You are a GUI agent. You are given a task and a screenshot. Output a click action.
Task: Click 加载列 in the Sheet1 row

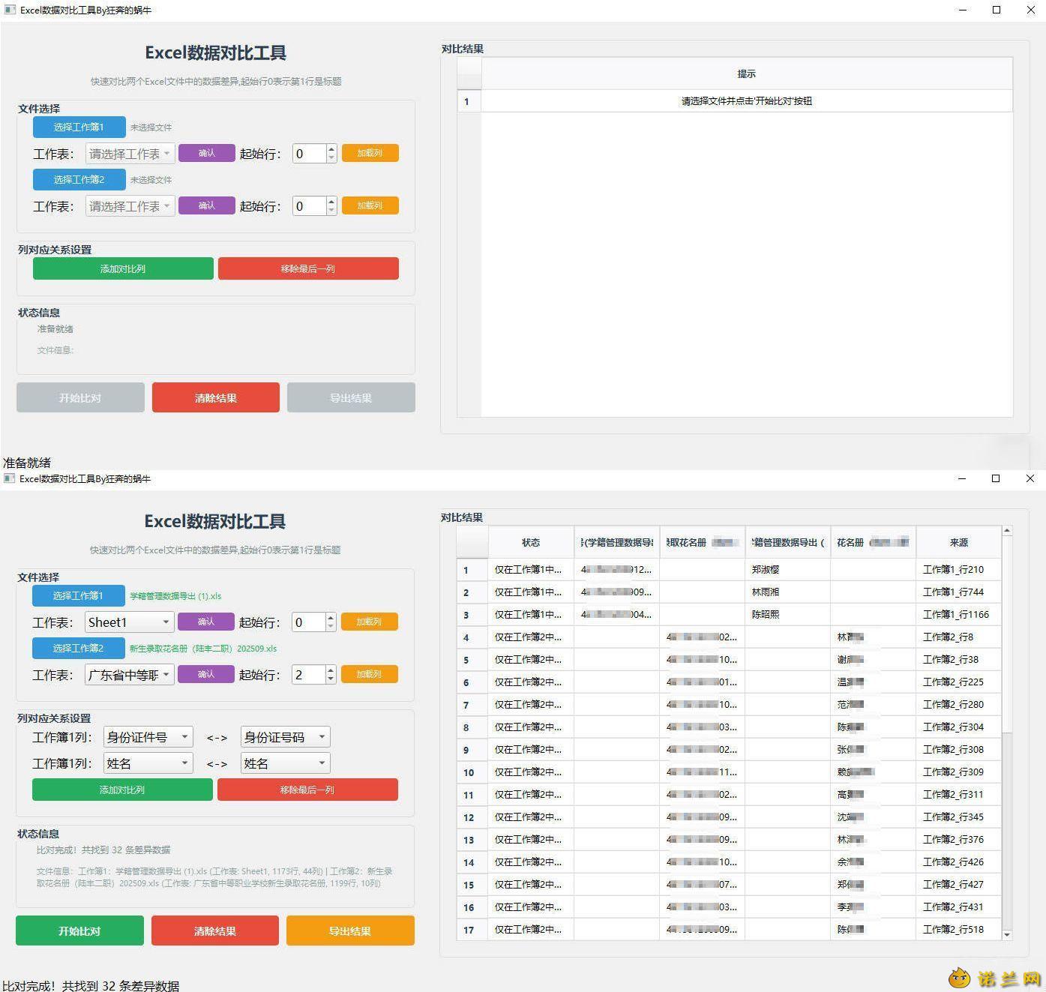pos(370,622)
